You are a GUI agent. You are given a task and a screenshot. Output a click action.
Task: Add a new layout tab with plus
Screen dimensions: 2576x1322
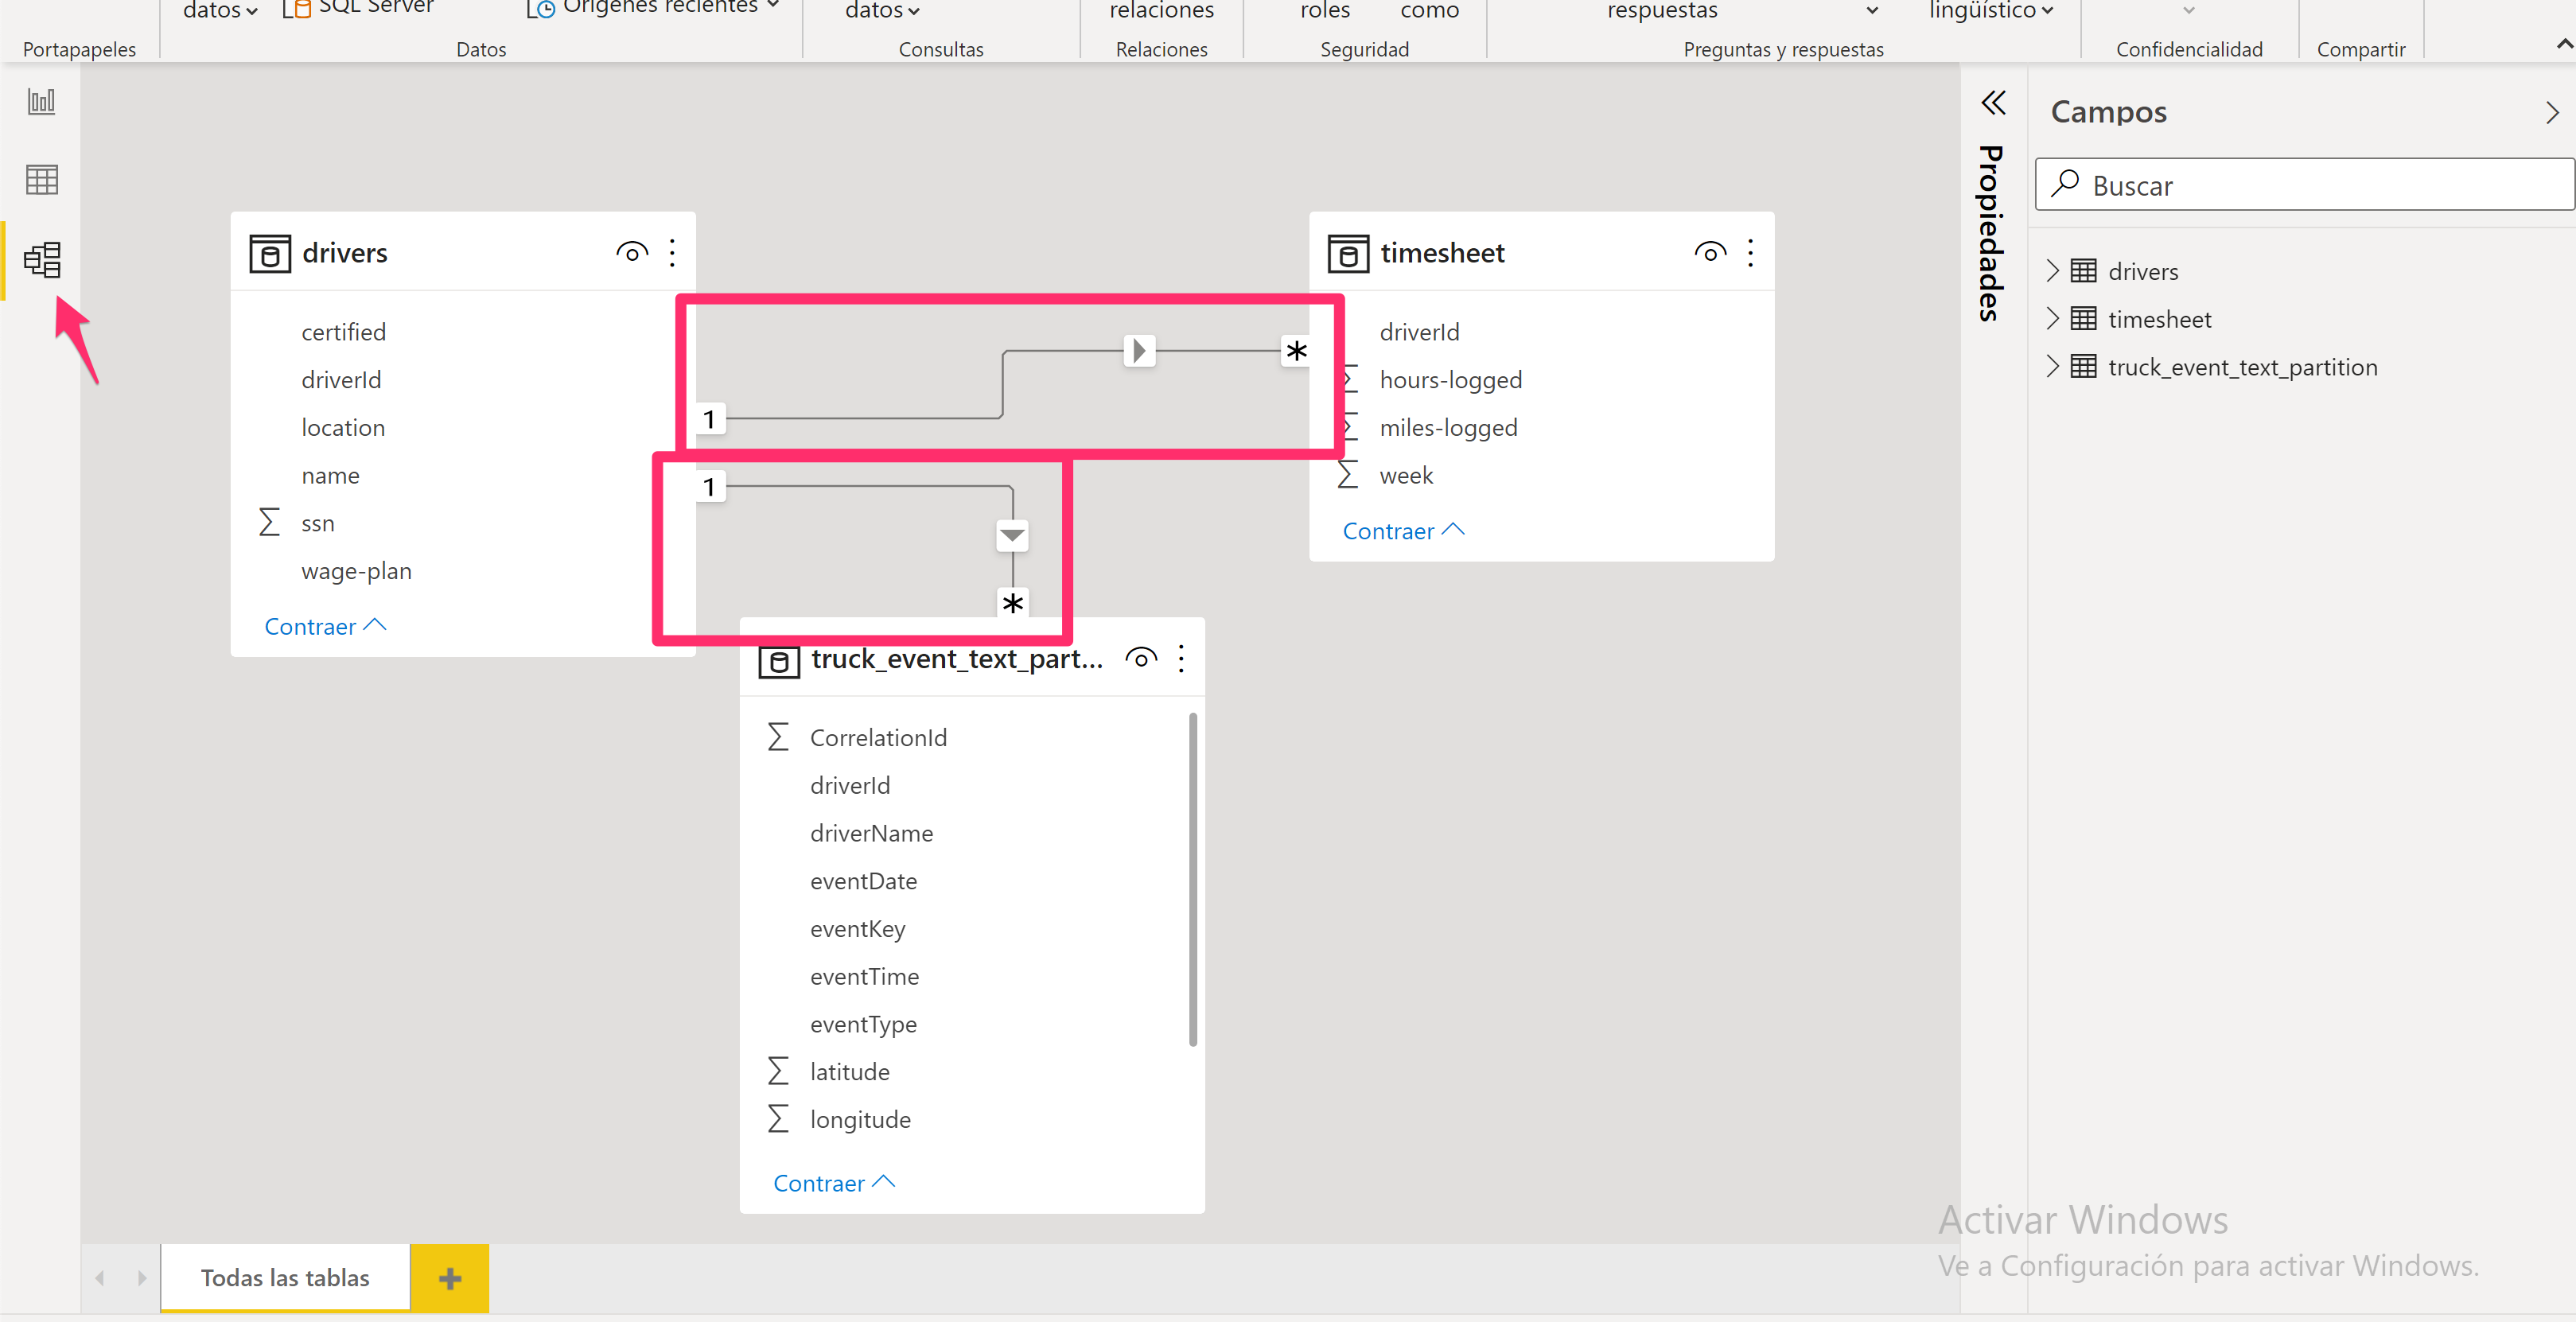click(450, 1278)
